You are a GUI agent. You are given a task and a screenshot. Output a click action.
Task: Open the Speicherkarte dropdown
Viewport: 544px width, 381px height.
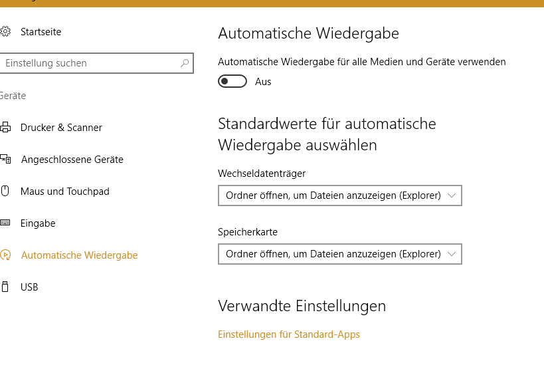click(339, 254)
